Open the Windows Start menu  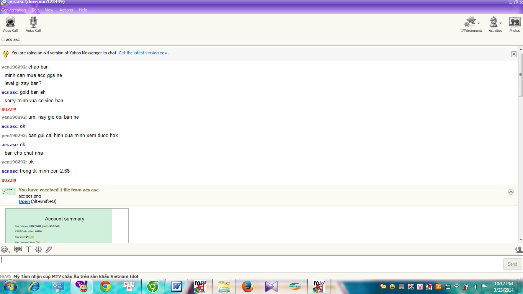pos(10,286)
